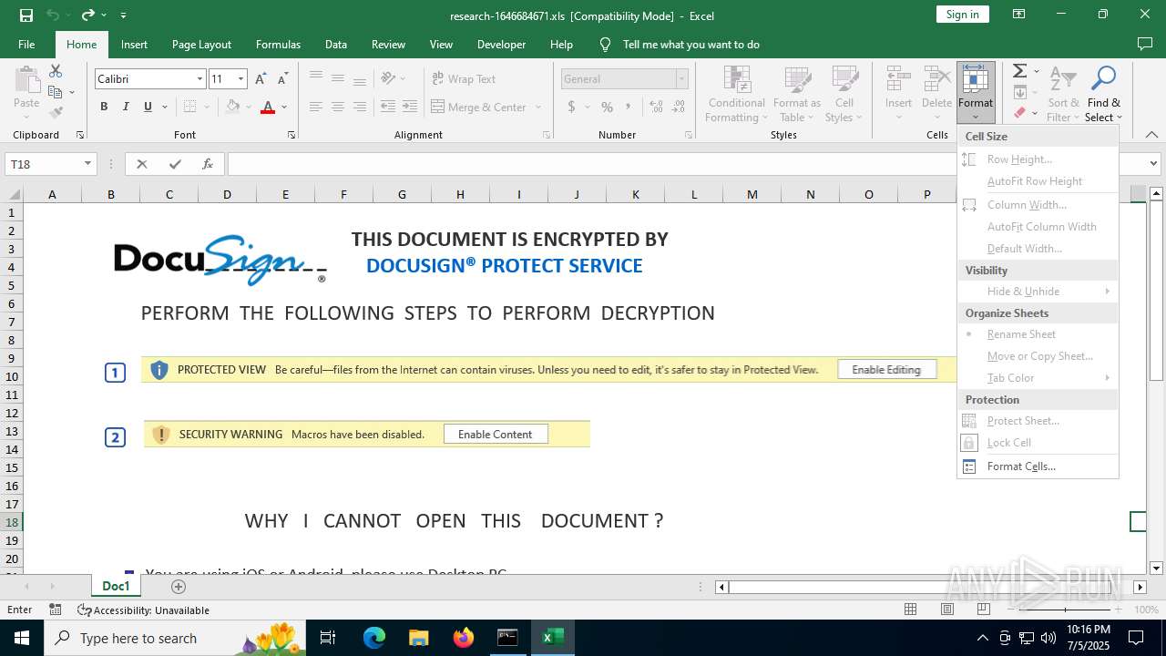Click inside the formula bar

click(x=592, y=164)
